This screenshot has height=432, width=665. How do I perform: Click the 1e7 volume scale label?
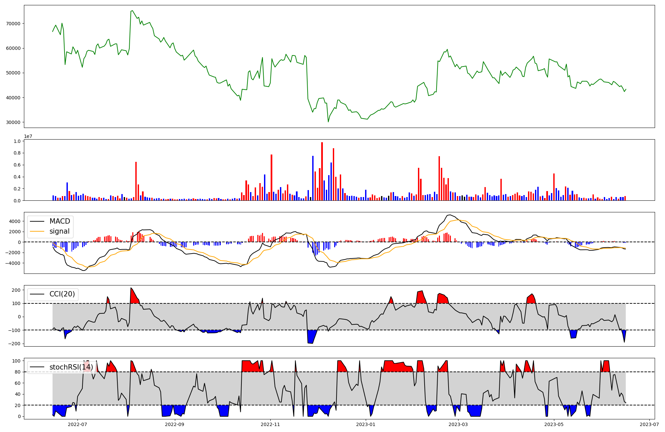pyautogui.click(x=28, y=137)
